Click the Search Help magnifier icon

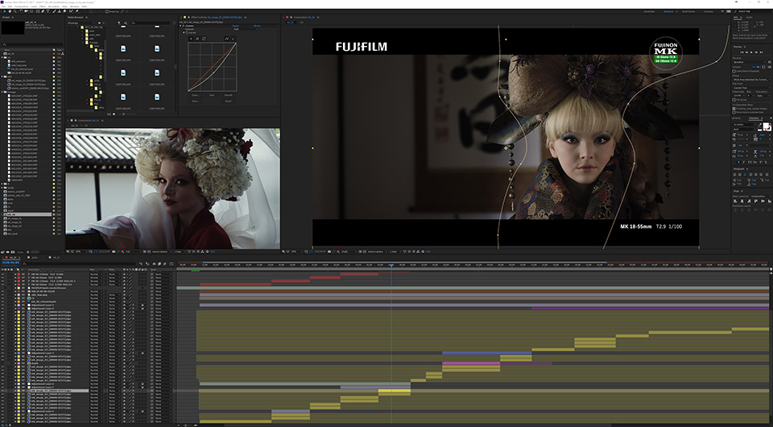[x=736, y=12]
